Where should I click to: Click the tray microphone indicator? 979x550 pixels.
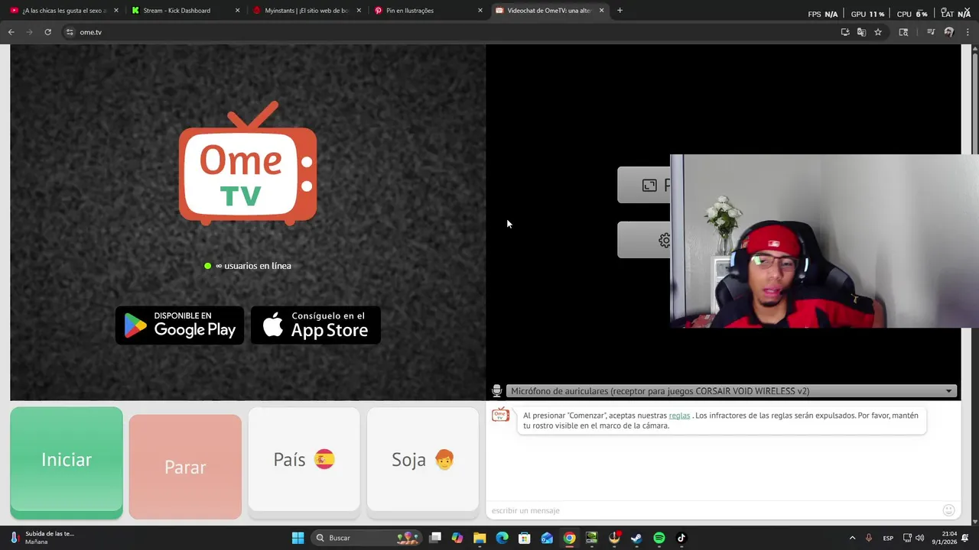[x=868, y=538]
